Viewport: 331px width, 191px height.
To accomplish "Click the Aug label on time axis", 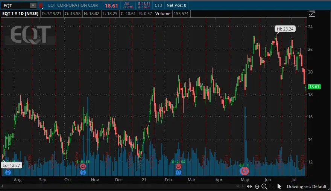I will click(x=18, y=180).
